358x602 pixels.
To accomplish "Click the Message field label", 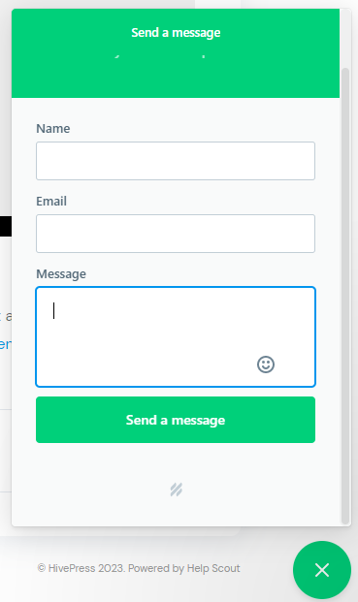I will (x=61, y=273).
